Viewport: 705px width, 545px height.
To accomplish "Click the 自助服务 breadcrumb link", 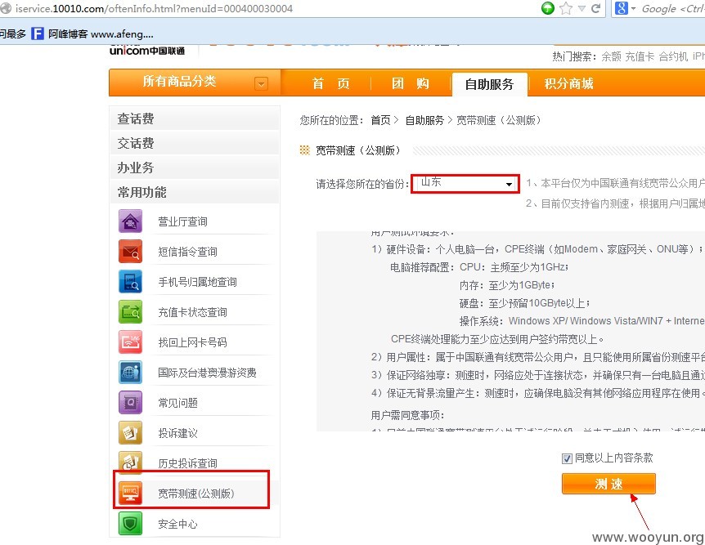I will coord(424,120).
